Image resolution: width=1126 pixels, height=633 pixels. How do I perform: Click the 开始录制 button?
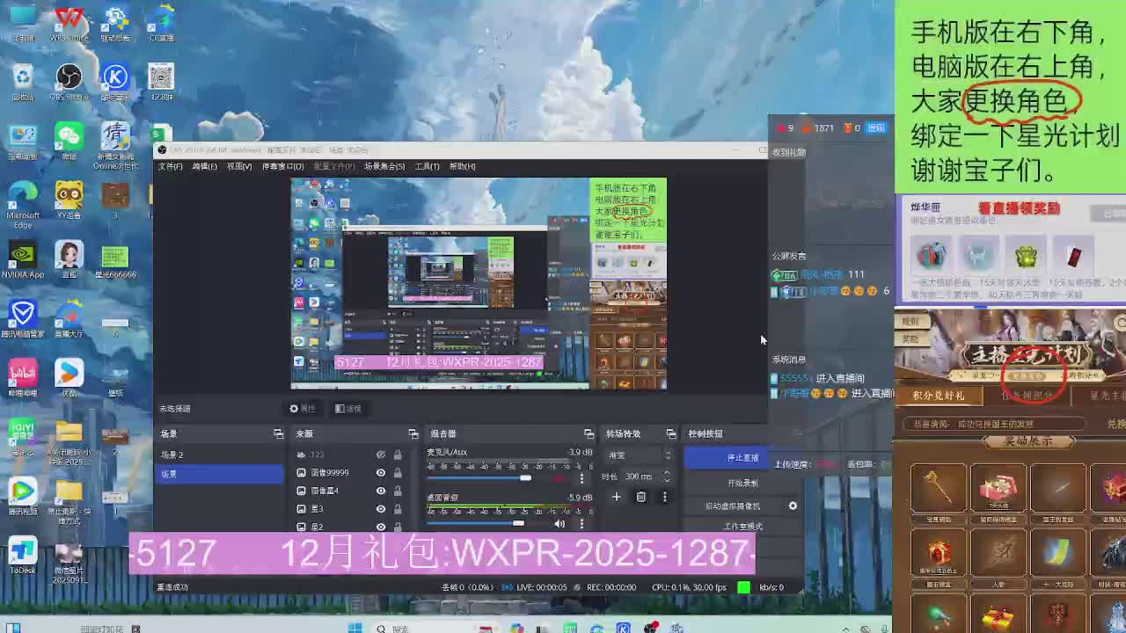pos(742,483)
